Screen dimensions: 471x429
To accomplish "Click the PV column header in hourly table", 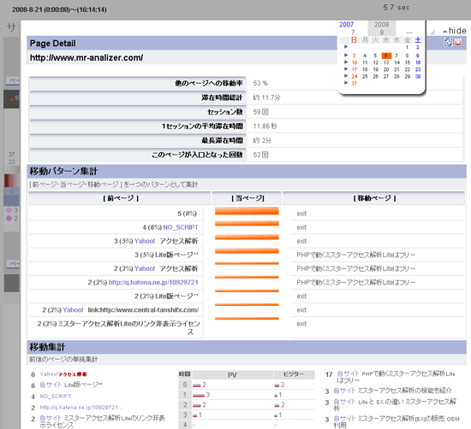I will (x=232, y=375).
